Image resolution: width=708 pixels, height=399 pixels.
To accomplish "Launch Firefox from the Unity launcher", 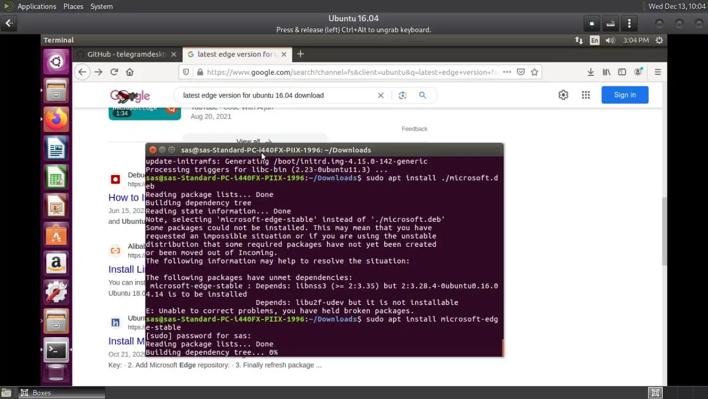I will point(56,119).
